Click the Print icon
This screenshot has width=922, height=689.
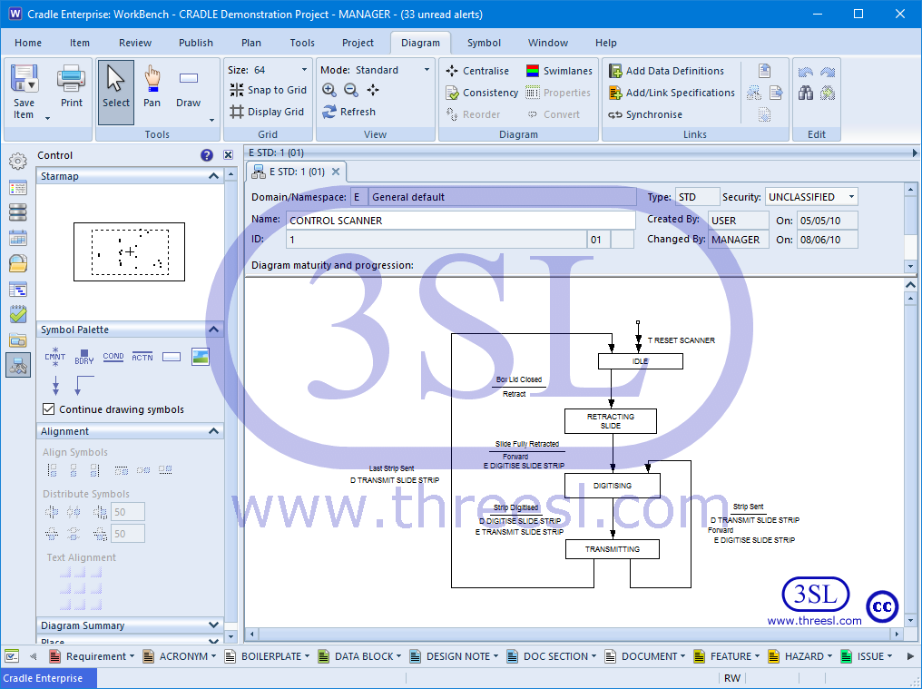pyautogui.click(x=71, y=80)
